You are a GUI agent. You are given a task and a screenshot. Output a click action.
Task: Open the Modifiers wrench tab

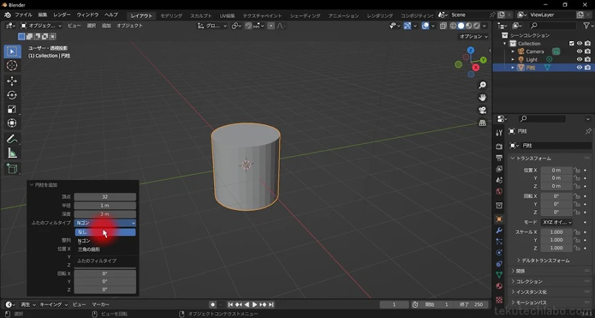pos(499,230)
